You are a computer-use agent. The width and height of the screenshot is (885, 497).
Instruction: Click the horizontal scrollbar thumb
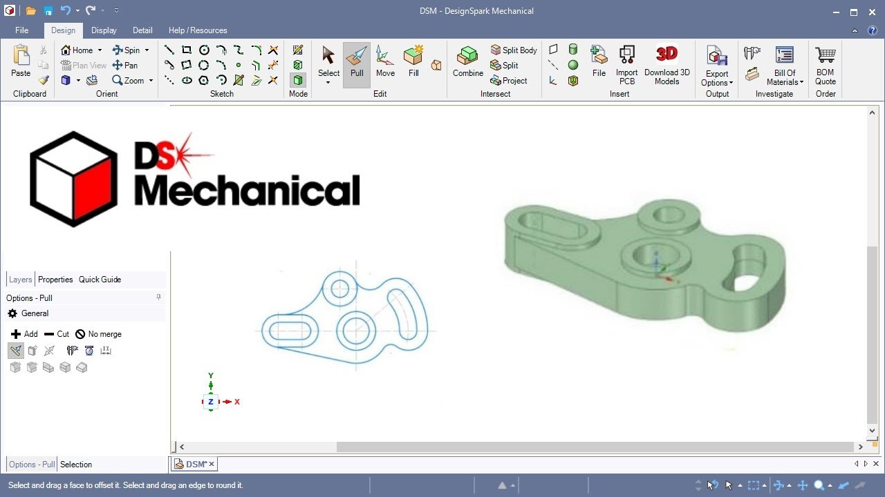(595, 447)
